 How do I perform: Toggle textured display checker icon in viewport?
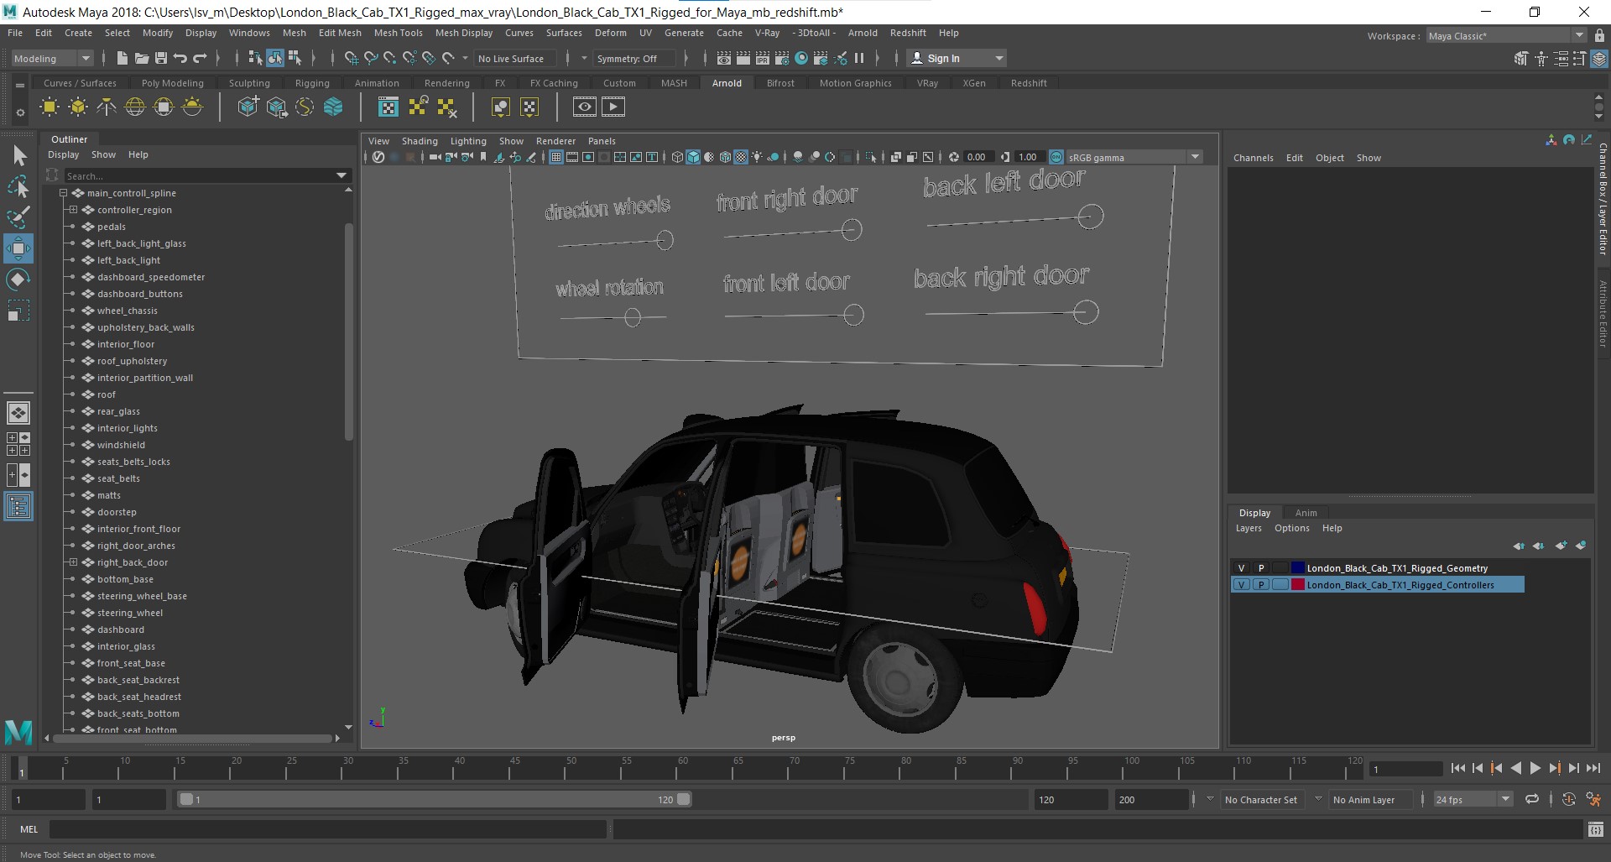coord(741,157)
